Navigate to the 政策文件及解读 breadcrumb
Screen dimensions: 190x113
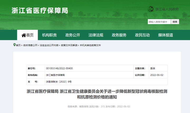69,45
